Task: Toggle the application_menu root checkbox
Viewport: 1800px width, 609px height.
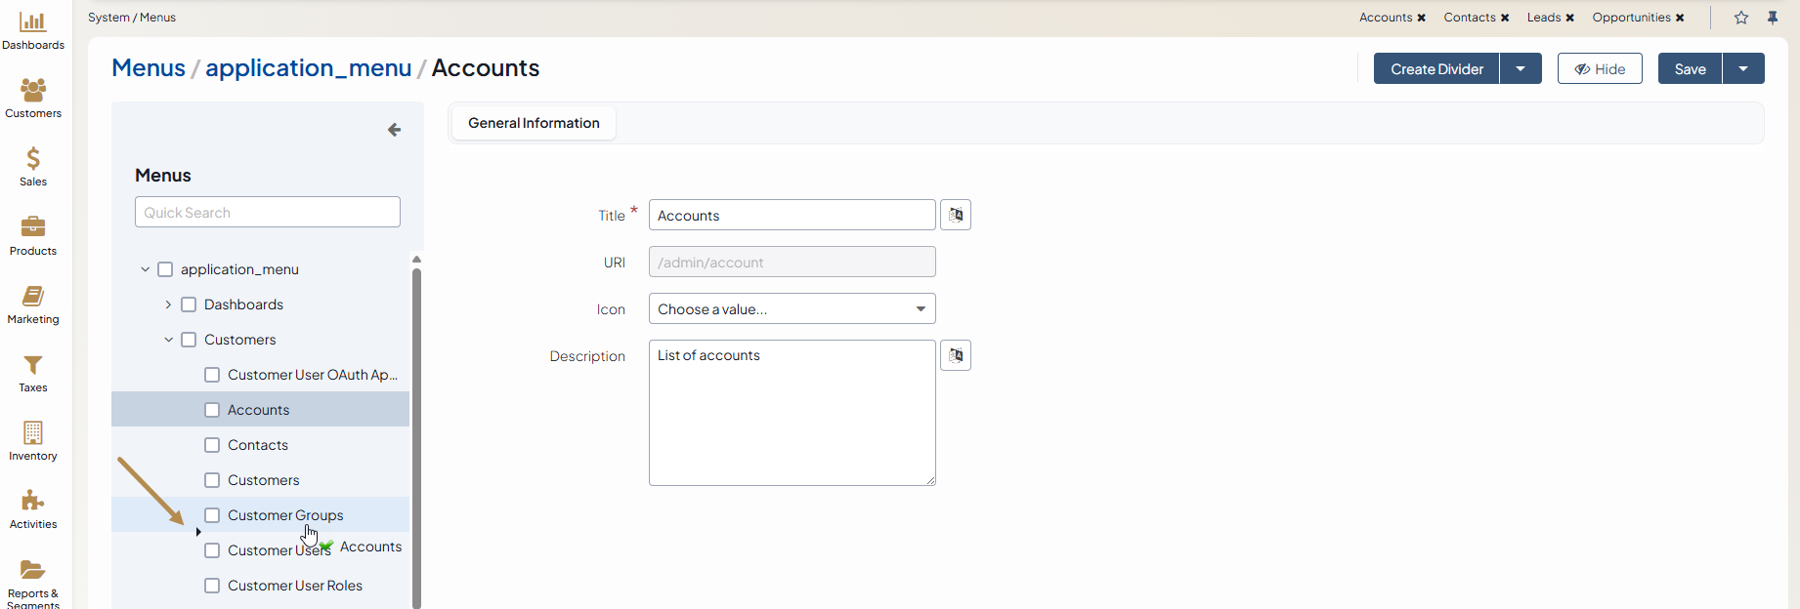Action: (165, 269)
